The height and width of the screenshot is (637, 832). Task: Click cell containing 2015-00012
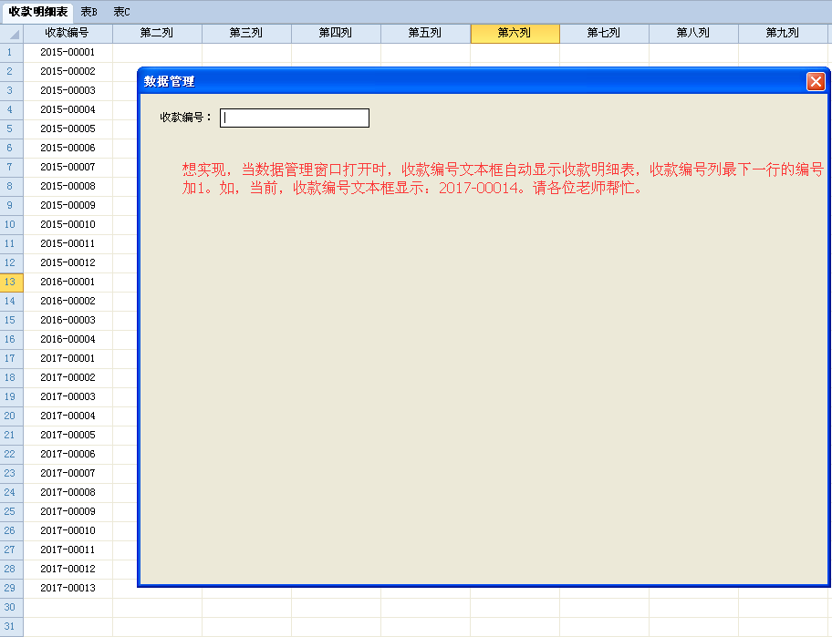point(68,262)
